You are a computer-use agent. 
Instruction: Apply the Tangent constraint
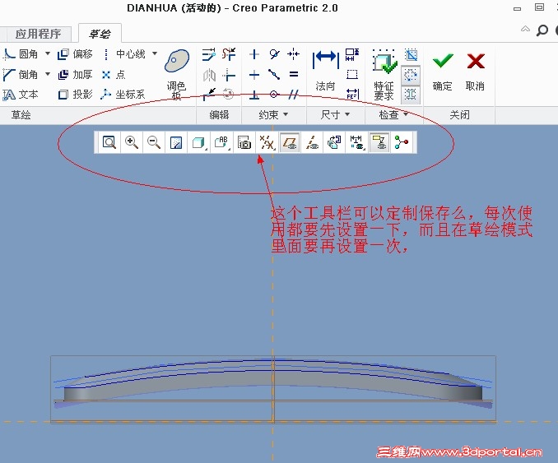point(274,54)
